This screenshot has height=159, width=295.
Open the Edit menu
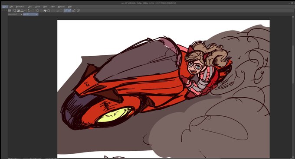pos(11,7)
